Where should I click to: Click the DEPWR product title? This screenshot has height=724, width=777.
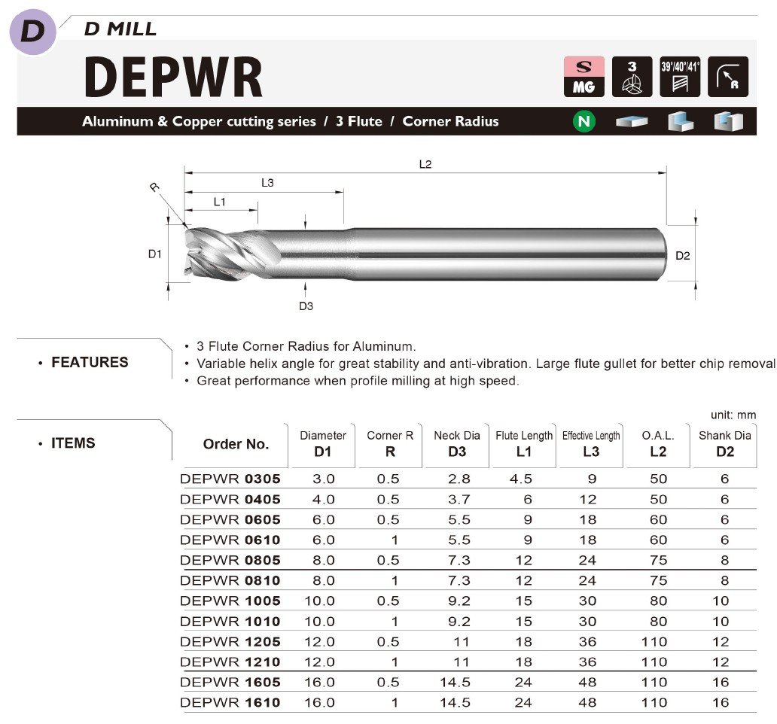tap(173, 76)
